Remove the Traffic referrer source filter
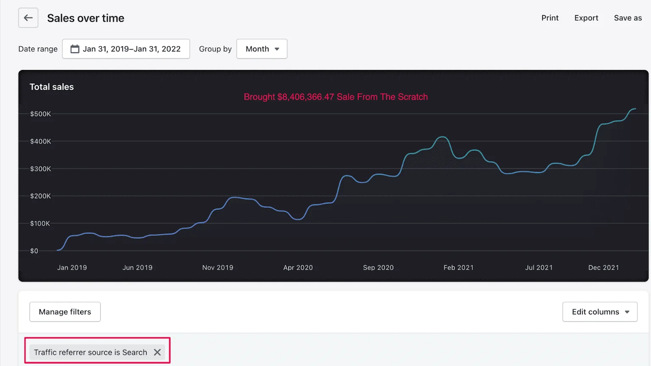 [x=157, y=352]
